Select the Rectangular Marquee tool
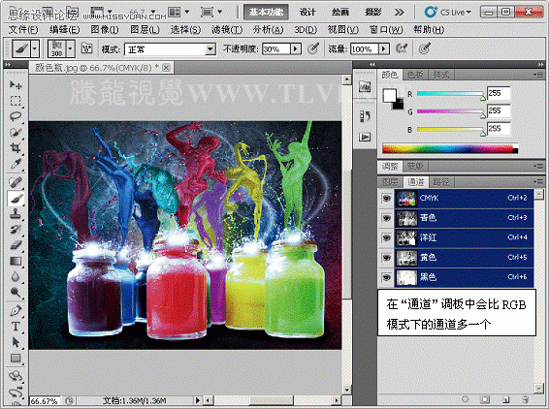 tap(16, 101)
